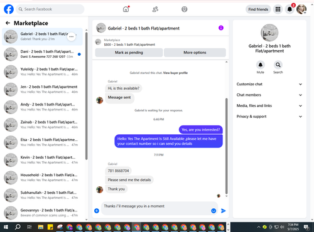
Task: Open Elsa conversation in list
Action: (x=43, y=142)
